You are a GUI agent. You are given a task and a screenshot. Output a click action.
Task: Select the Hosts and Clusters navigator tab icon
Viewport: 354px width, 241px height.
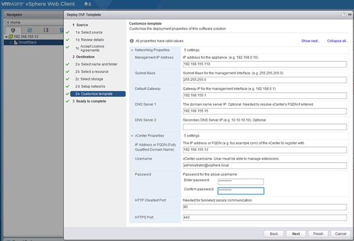pyautogui.click(x=13, y=30)
